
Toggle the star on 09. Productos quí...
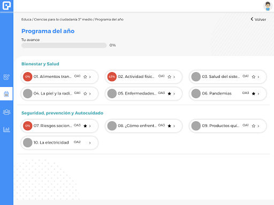(254, 126)
